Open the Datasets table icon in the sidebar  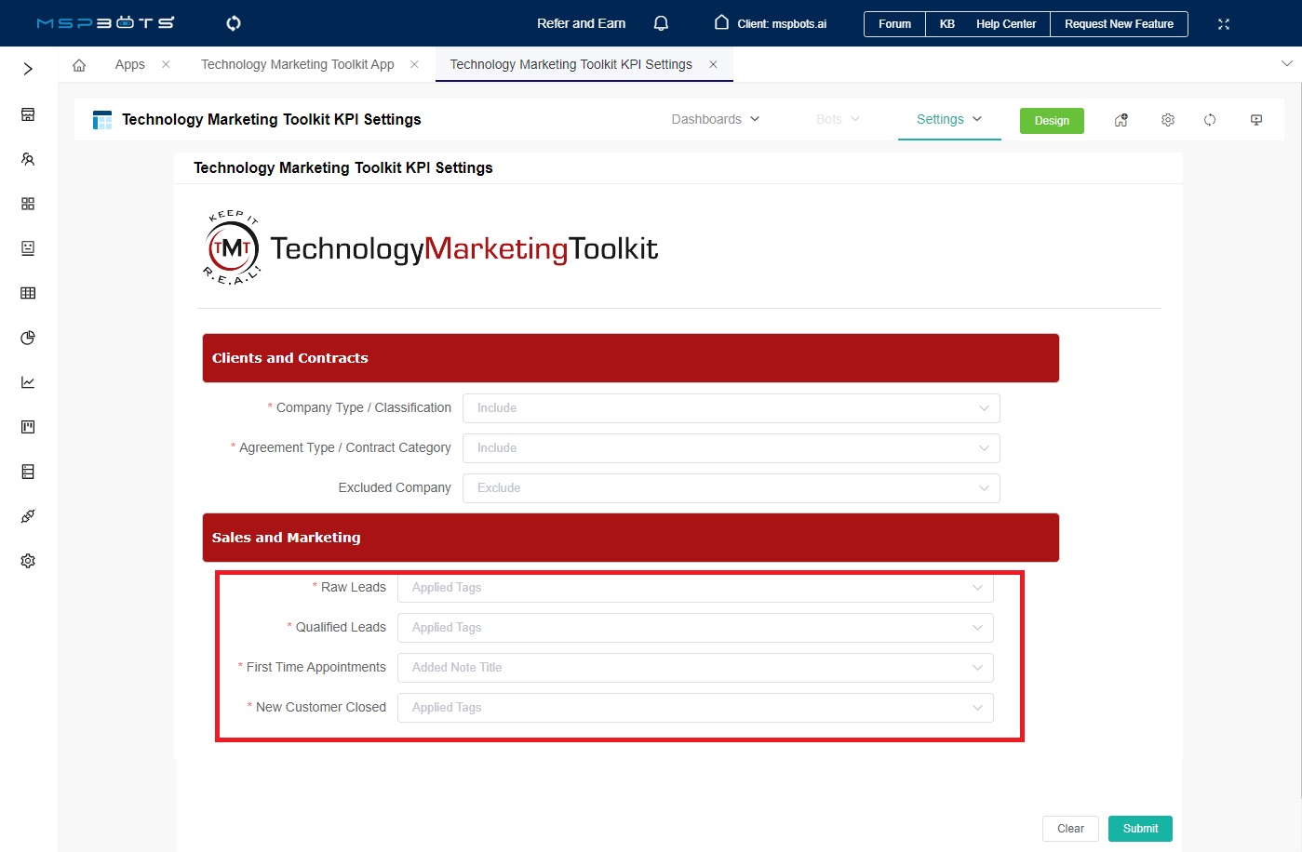tap(27, 293)
